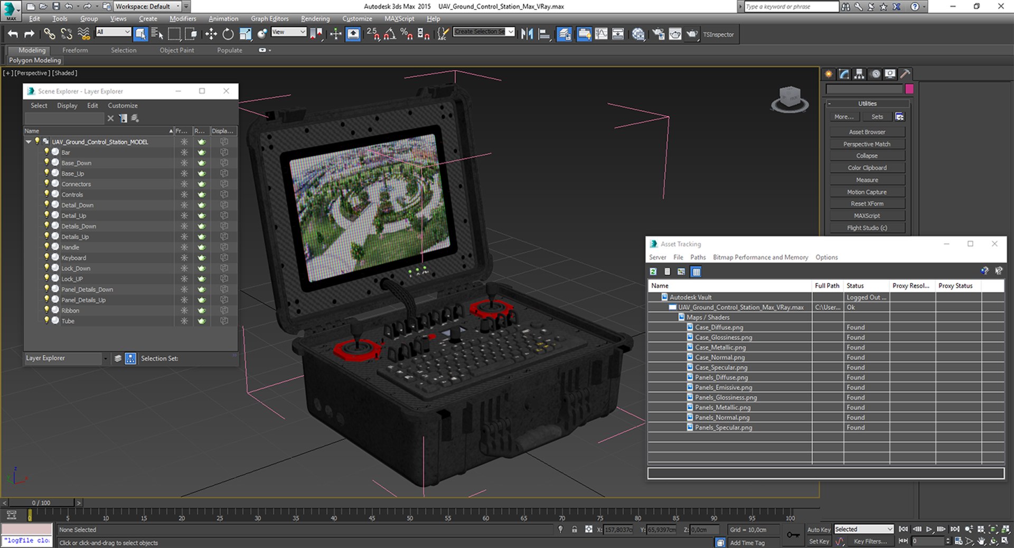Open the Render Setup teapot icon
This screenshot has width=1014, height=548.
click(x=658, y=34)
